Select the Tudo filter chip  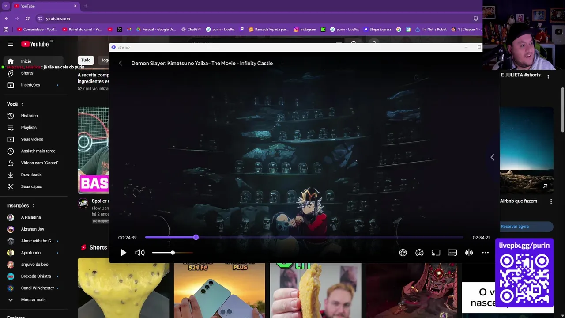[86, 60]
